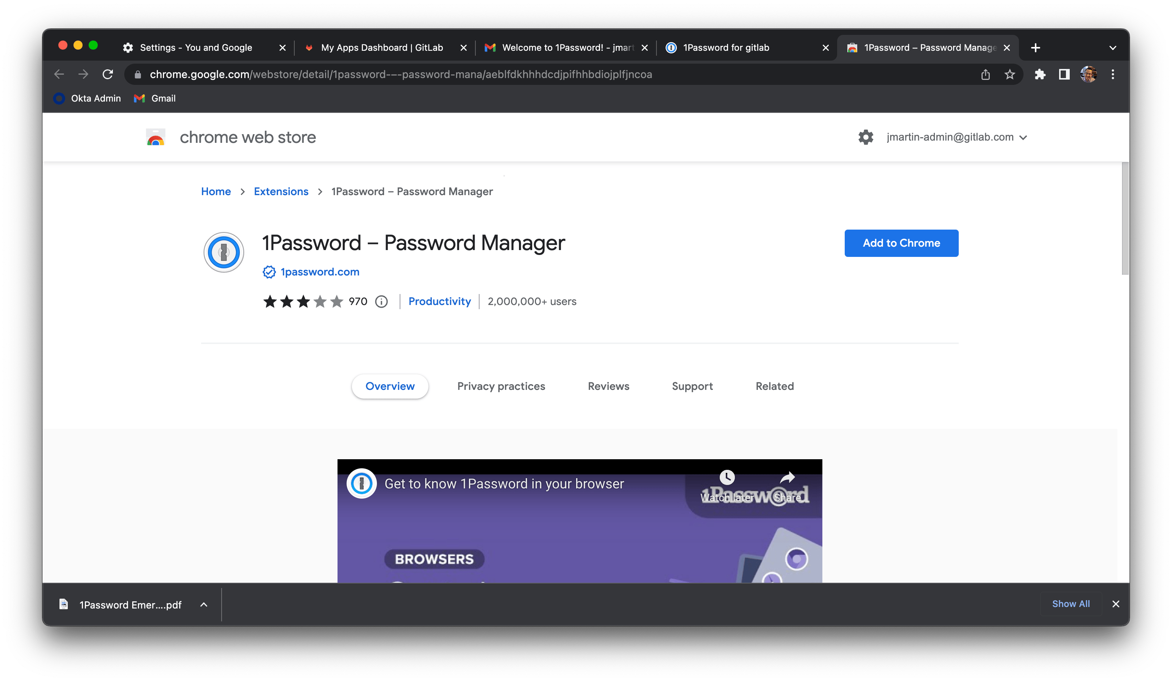Click the browser forward arrow

(83, 74)
